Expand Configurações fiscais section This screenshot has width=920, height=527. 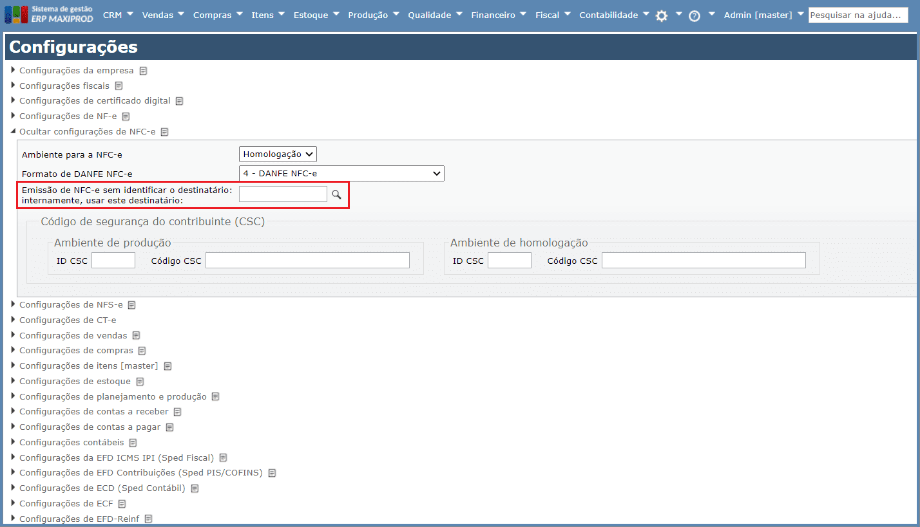(14, 86)
